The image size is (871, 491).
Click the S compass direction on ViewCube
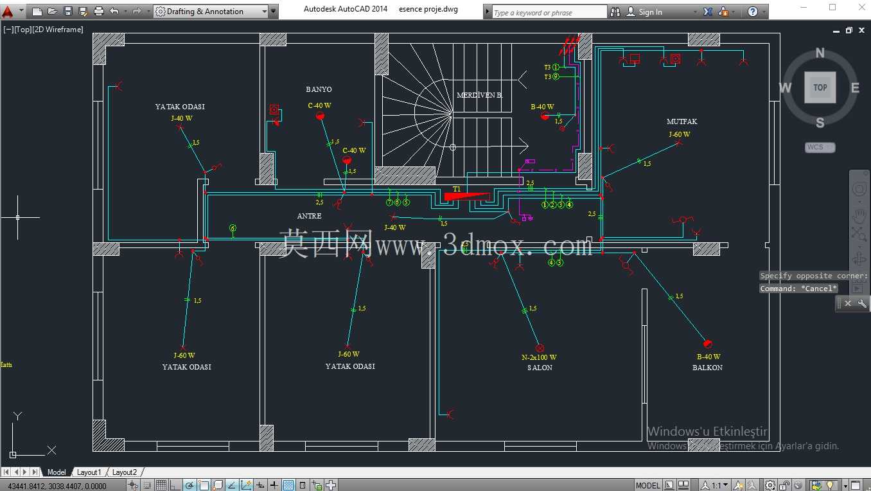[x=820, y=122]
